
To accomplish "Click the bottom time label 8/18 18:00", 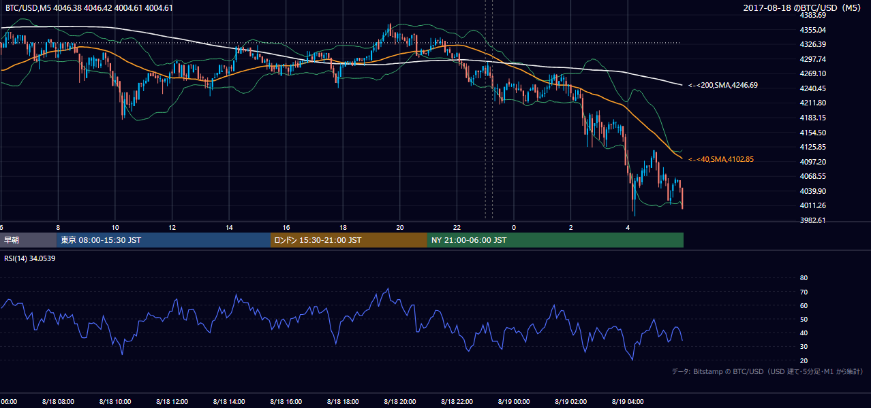I will (342, 402).
